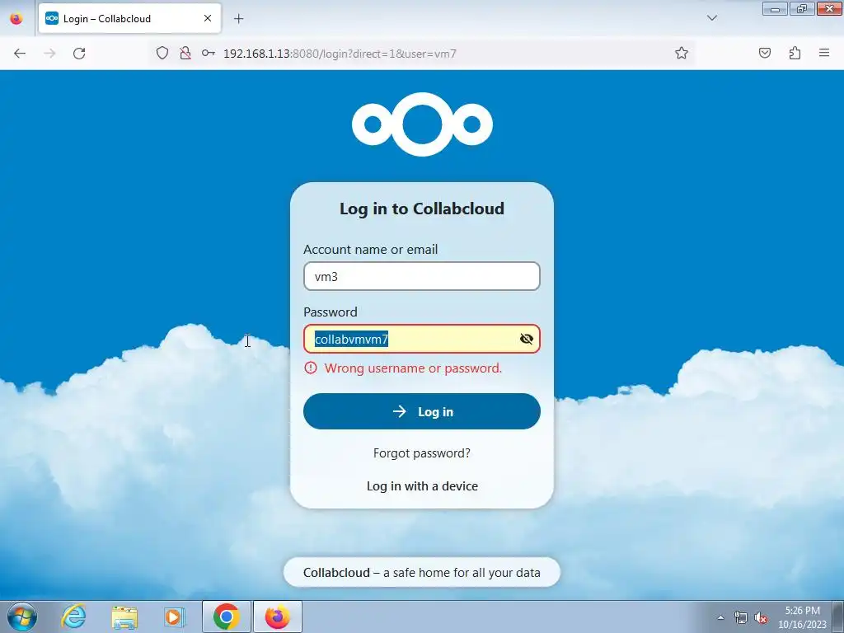This screenshot has width=844, height=633.
Task: Open Windows Media Player from taskbar
Action: pyautogui.click(x=175, y=617)
